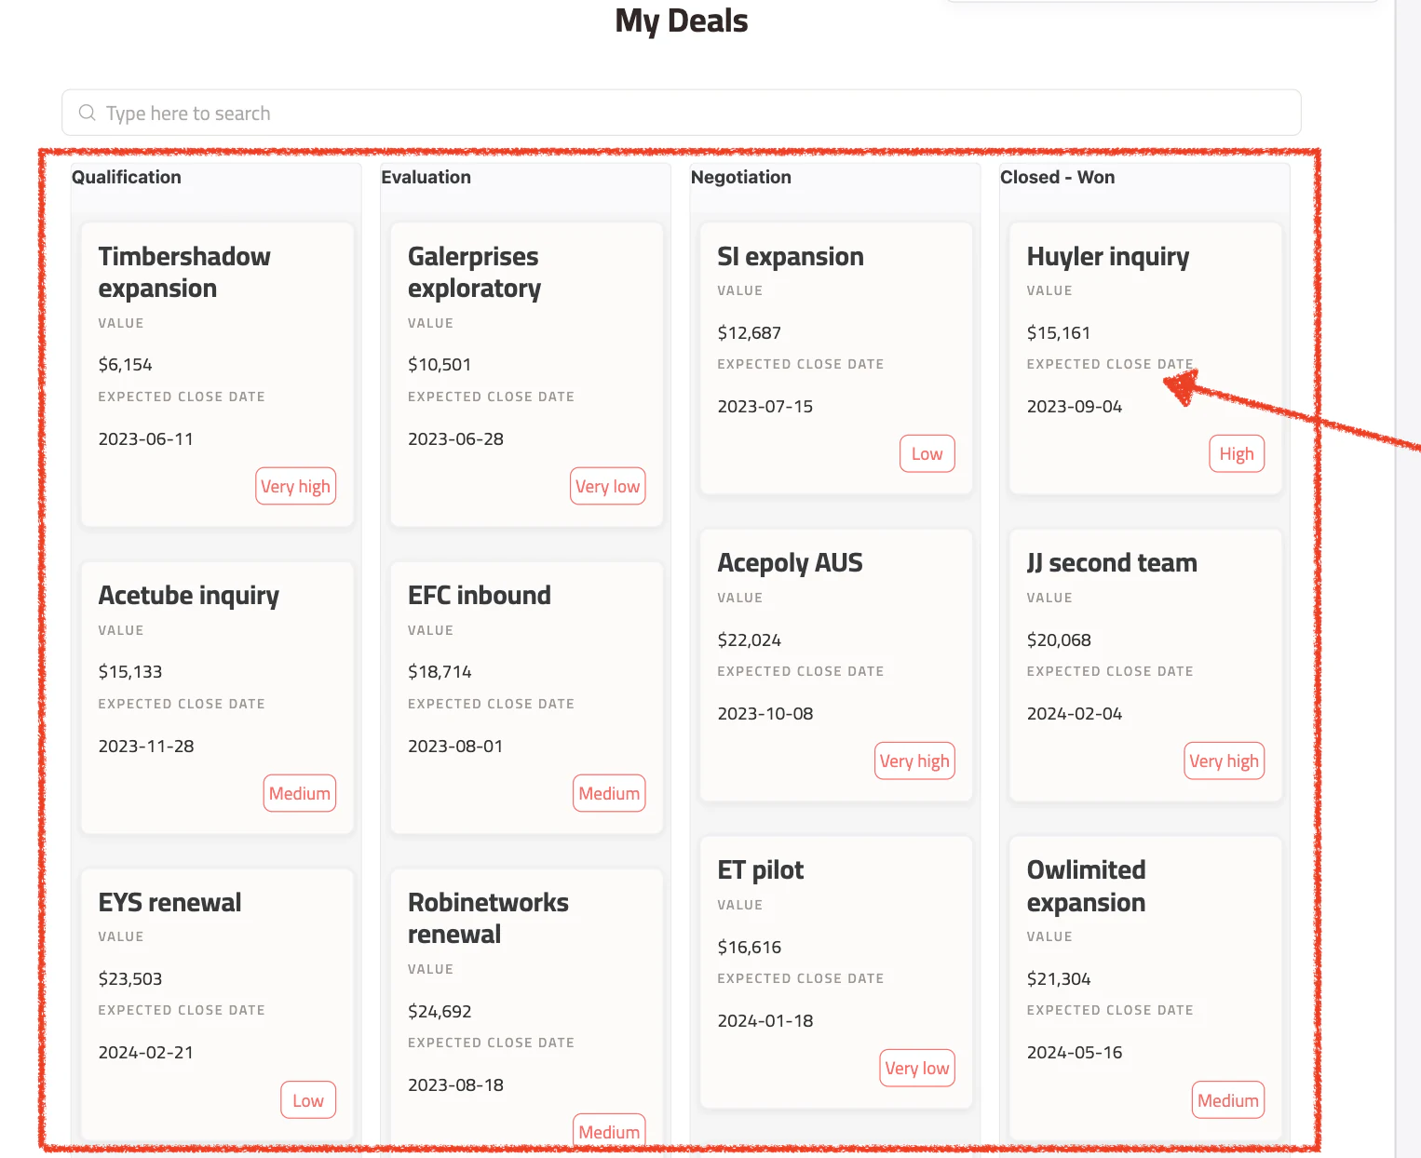Open the Acetube inquiry deal title
1421x1158 pixels.
[189, 595]
